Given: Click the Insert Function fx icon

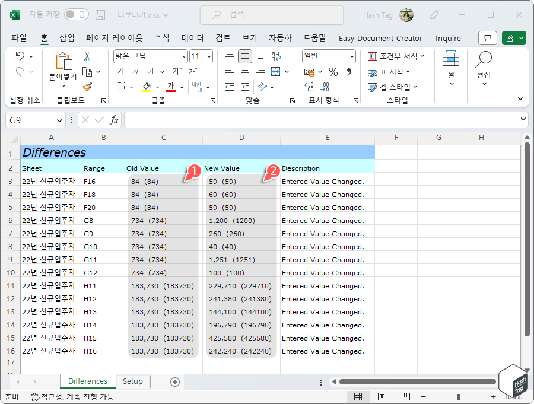Looking at the screenshot, I should tap(114, 120).
